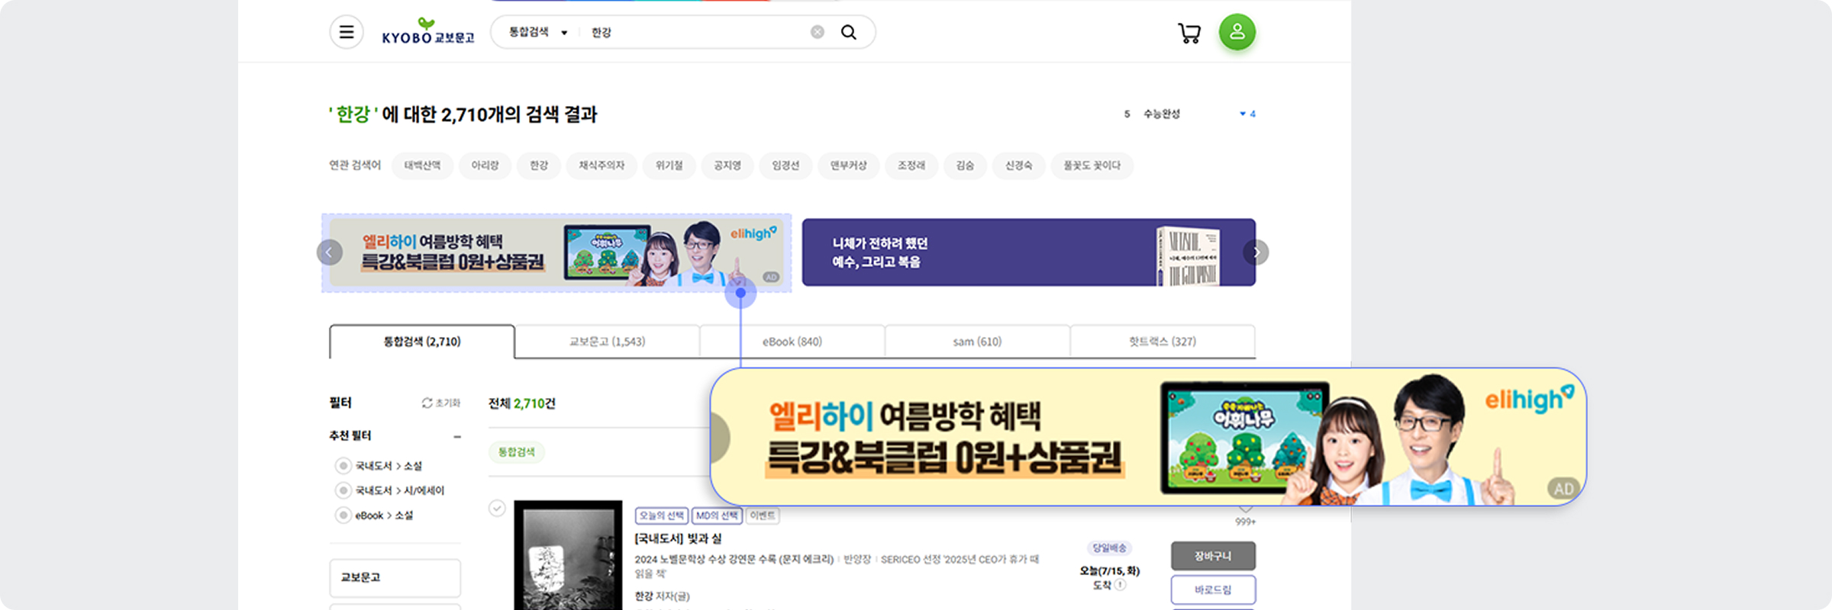1832x610 pixels.
Task: Click the KYOBO 교보문고 logo
Action: point(427,32)
